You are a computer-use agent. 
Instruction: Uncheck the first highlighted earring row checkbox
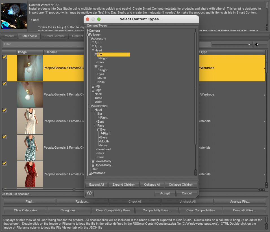click(x=5, y=57)
